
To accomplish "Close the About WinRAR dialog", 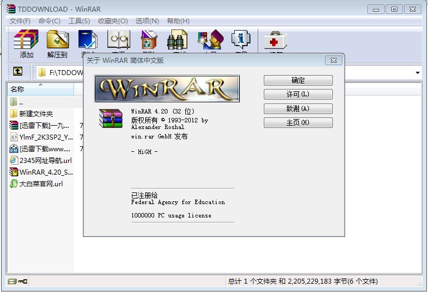I will tap(334, 60).
